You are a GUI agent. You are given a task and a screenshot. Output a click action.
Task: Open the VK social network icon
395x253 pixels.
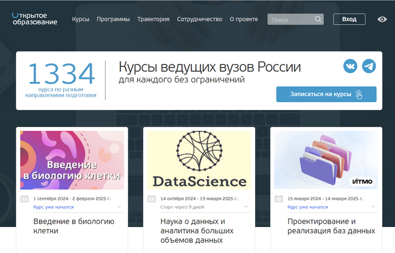coord(350,66)
